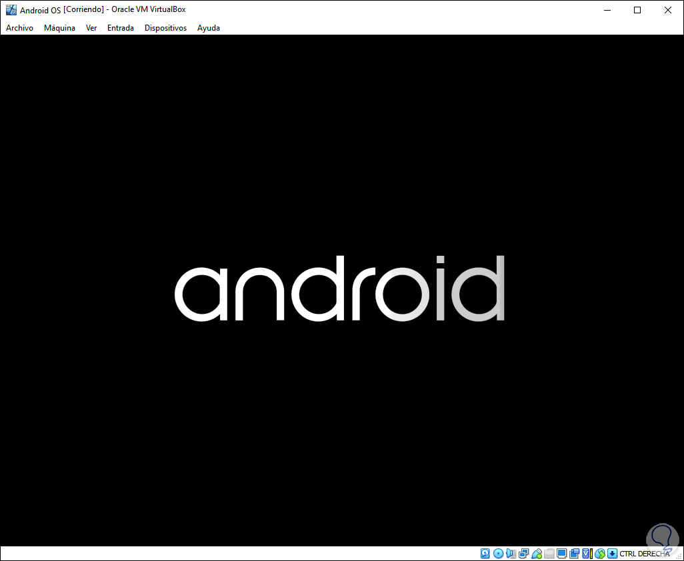Screen dimensions: 684x561
Task: Click the CPU virtualization status icon
Action: click(x=587, y=554)
